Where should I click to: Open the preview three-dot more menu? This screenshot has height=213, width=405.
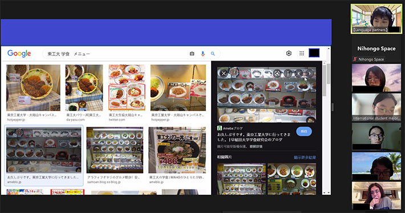tap(287, 74)
